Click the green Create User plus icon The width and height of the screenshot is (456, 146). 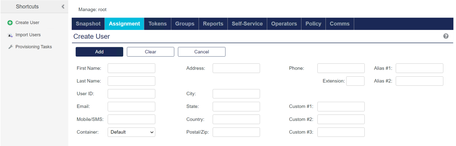pos(10,23)
